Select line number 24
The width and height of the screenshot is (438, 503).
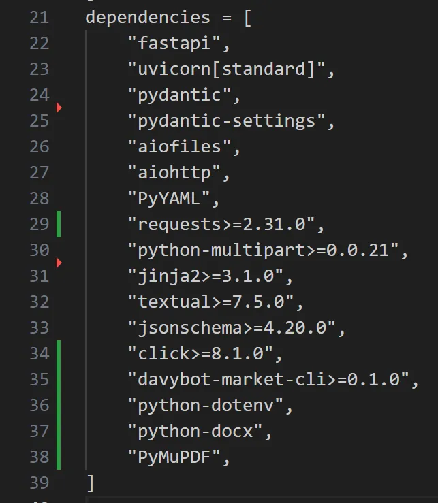(x=40, y=95)
